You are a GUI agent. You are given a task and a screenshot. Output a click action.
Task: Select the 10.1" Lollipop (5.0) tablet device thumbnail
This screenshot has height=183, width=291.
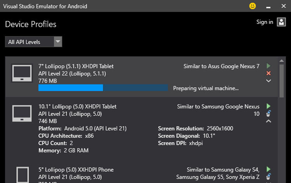22,113
